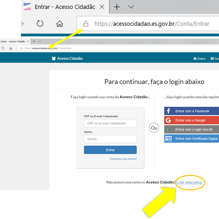Viewport: 219px width, 219px height.
Task: Expand the tab list chevron in the enlarged tab bar
Action: [131, 7]
